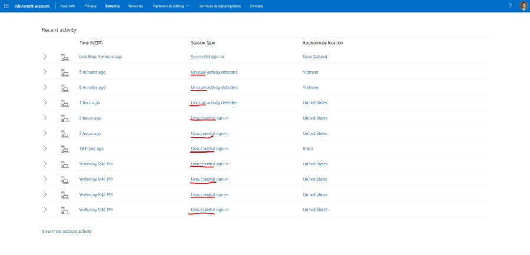Click the help question mark icon
530x255 pixels.
[510, 6]
